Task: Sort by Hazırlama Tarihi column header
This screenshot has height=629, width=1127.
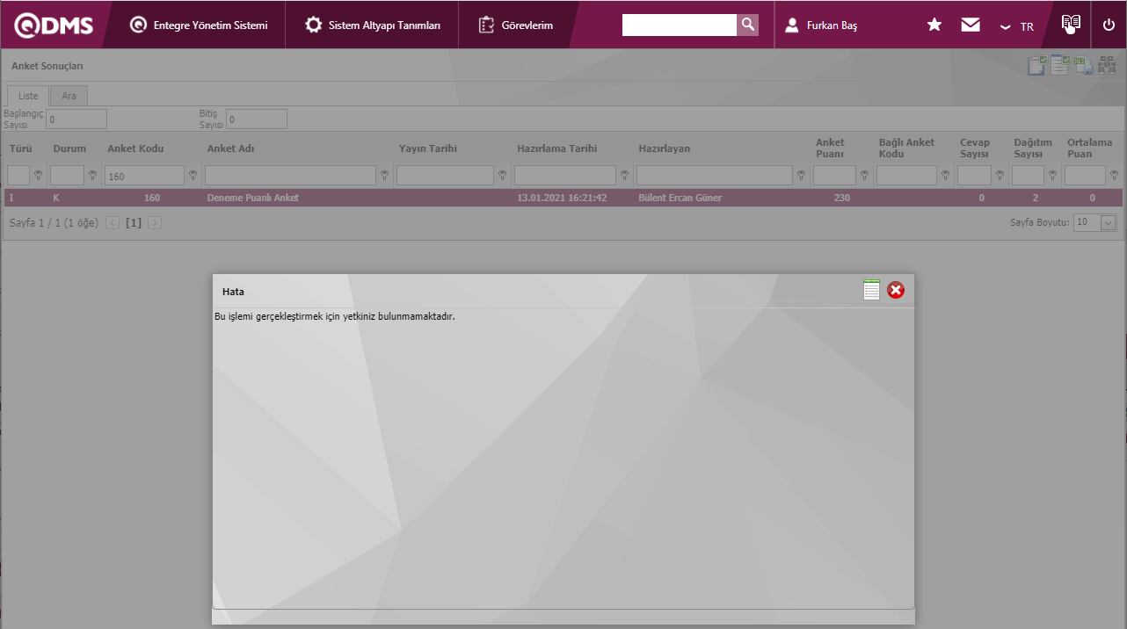Action: point(557,148)
